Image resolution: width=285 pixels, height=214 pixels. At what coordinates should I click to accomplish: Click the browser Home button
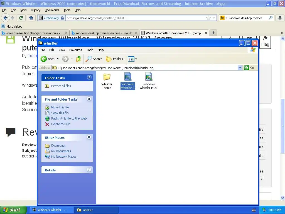click(x=31, y=18)
